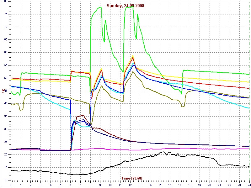Click hour "14" on the time axis
The width and height of the screenshot is (251, 188).
point(150,185)
